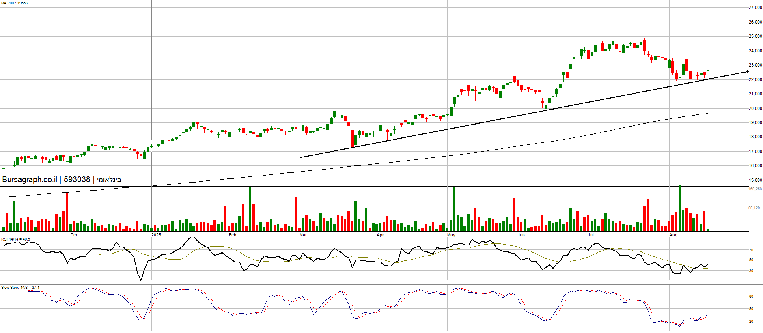Grab the trendline's right endpoint diamond handle
763x333 pixels.
748,72
